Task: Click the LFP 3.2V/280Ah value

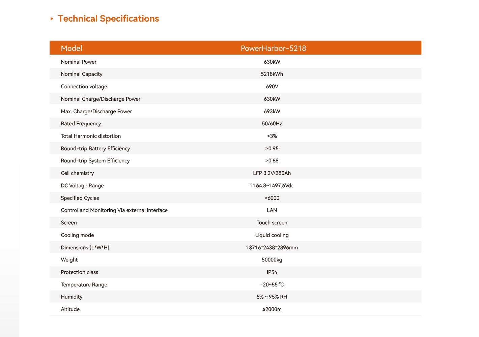Action: [x=272, y=173]
